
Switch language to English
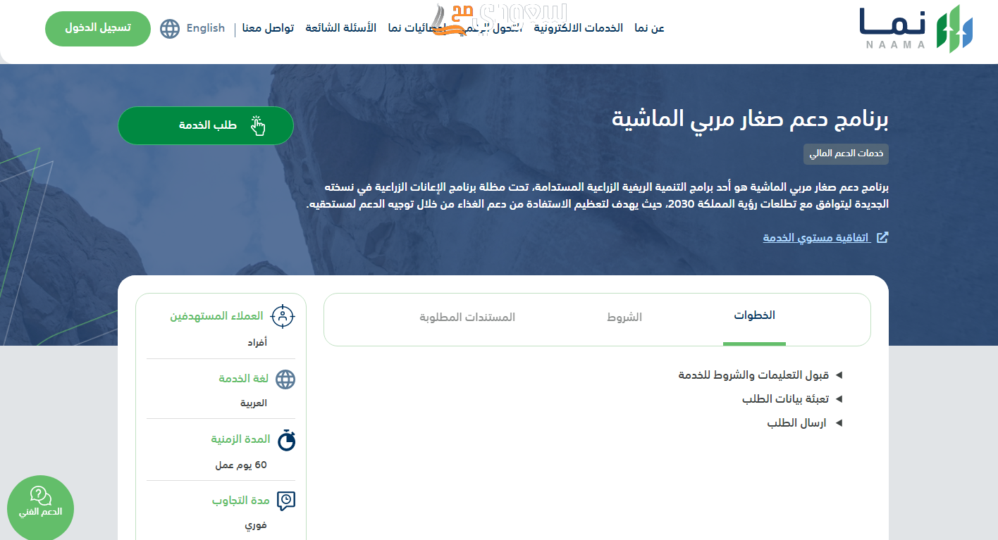click(x=205, y=28)
